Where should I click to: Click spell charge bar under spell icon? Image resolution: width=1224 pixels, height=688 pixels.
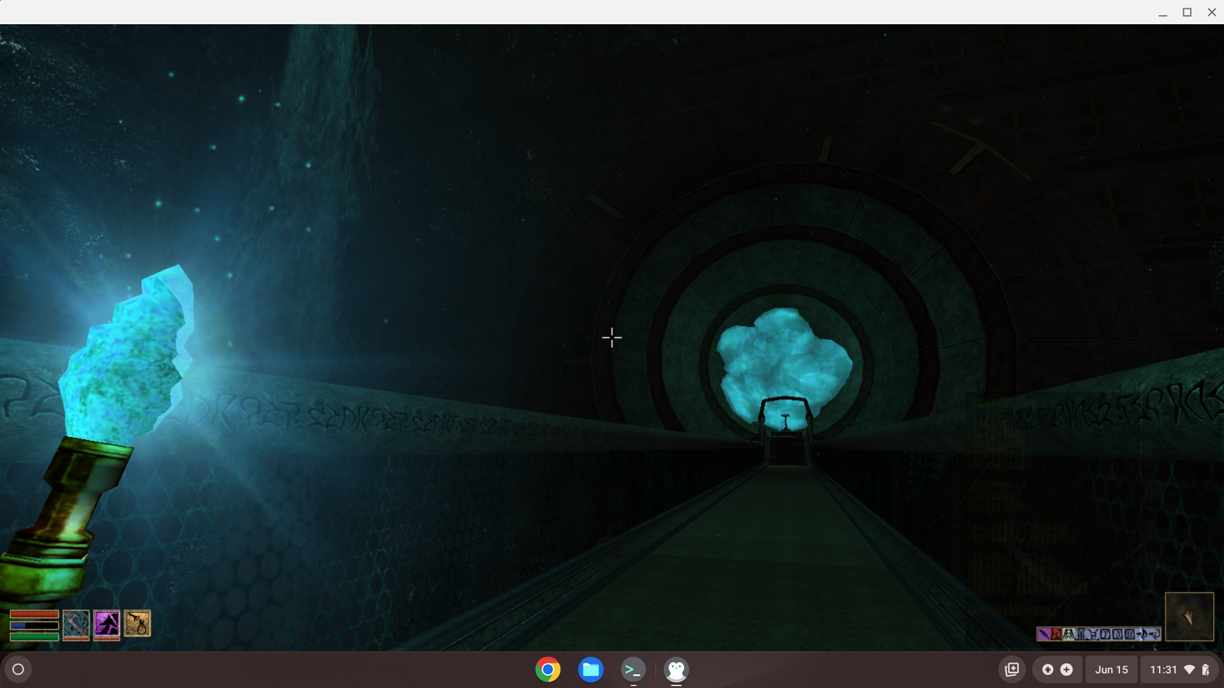pyautogui.click(x=106, y=638)
